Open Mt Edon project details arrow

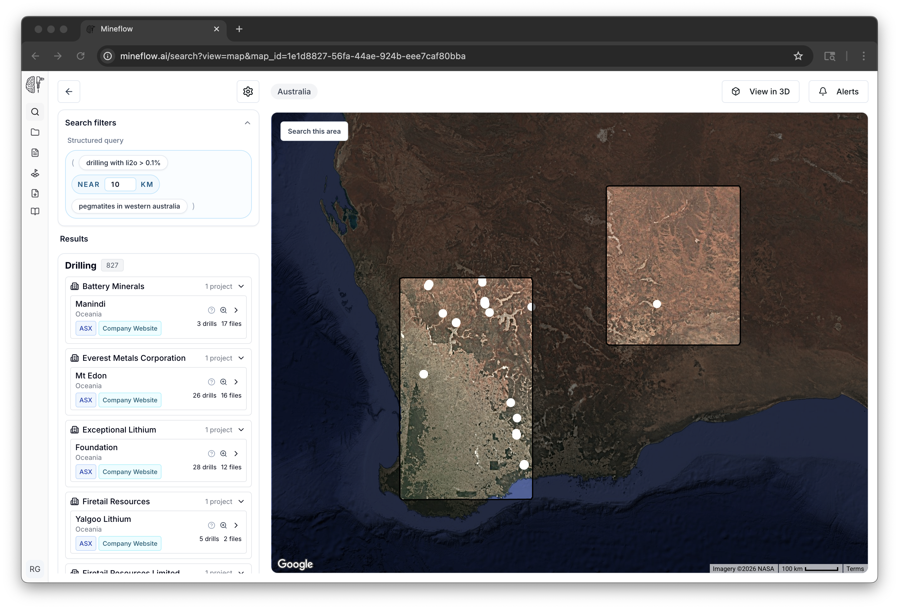point(236,382)
